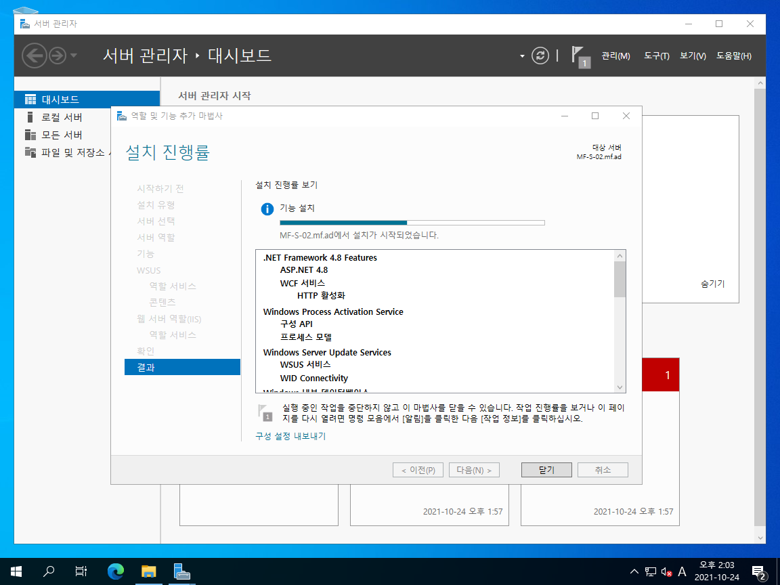This screenshot has height=585, width=780.
Task: Select 대시보드 in the left navigation
Action: tap(87, 100)
